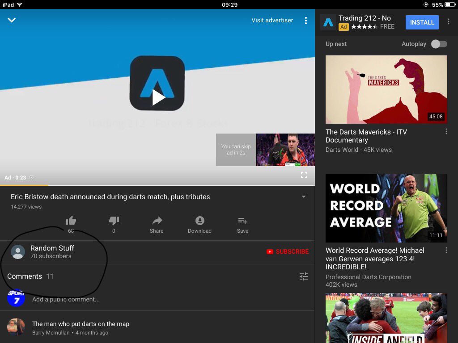Image resolution: width=458 pixels, height=343 pixels.
Task: Tap the Wi-Fi icon in status bar
Action: 20,4
